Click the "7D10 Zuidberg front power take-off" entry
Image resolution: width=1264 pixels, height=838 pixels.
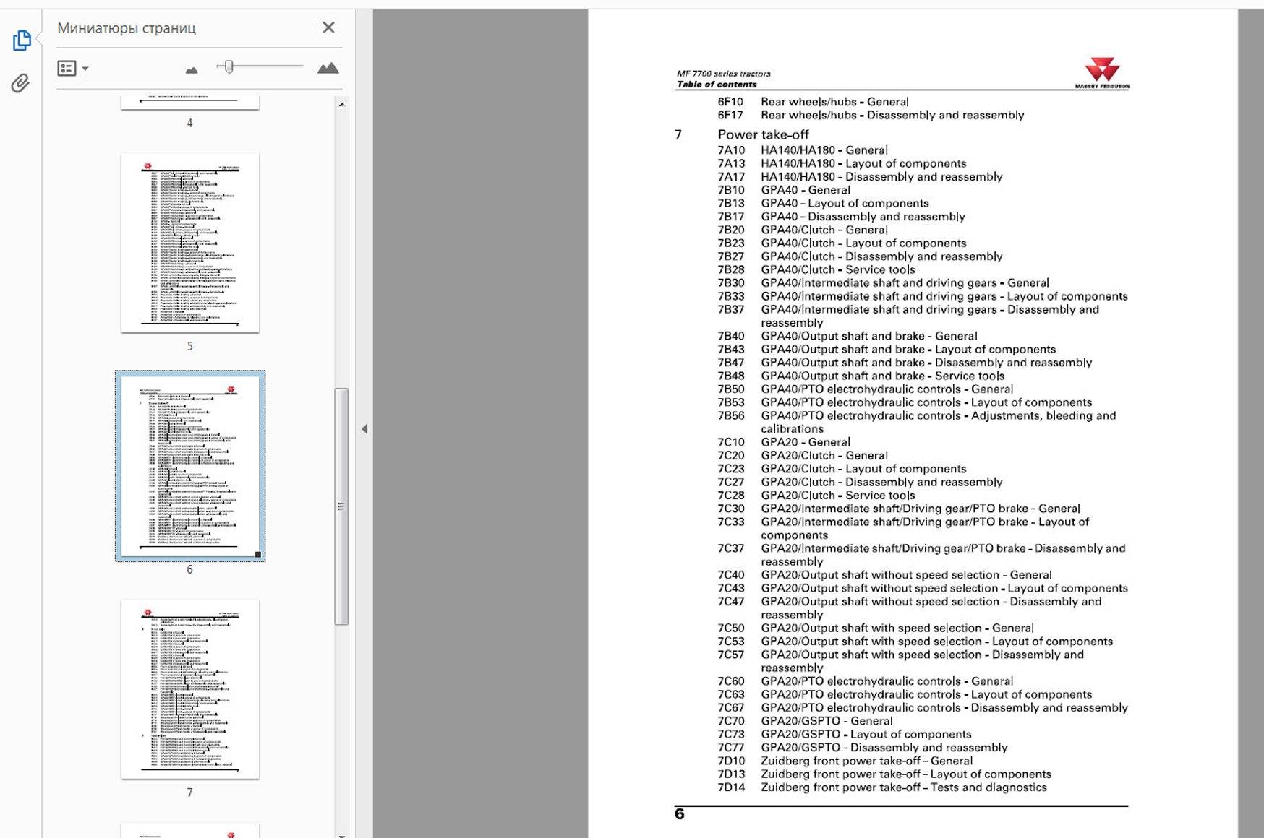pos(866,761)
